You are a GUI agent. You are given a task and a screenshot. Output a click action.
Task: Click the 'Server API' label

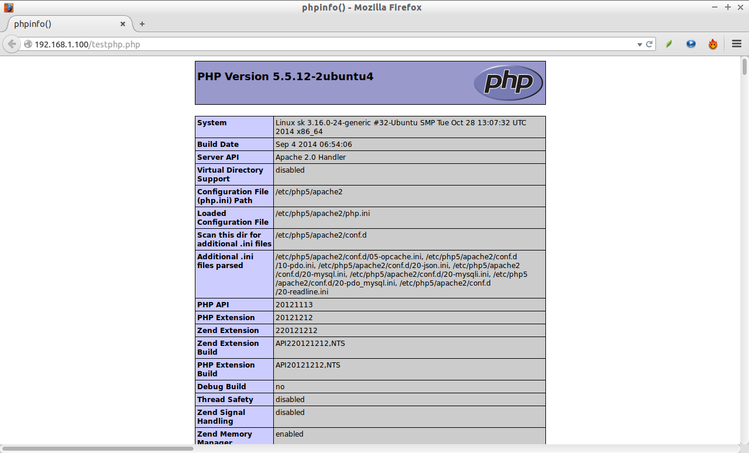218,157
